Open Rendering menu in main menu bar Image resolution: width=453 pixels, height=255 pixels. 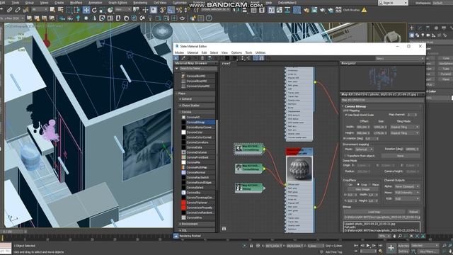coord(140,2)
